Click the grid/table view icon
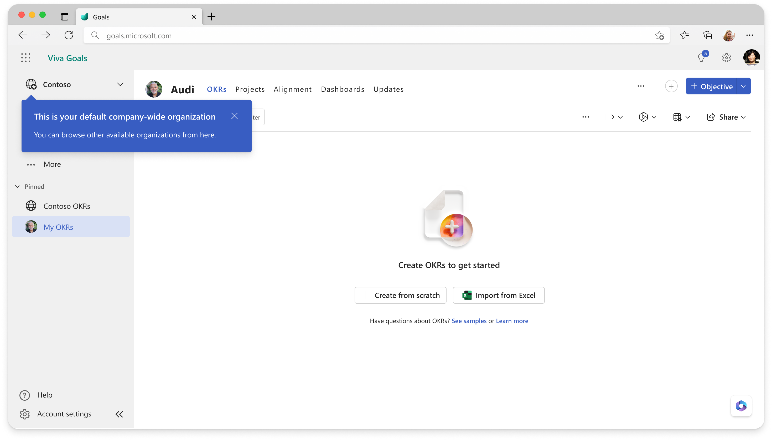This screenshot has width=772, height=440. [678, 117]
